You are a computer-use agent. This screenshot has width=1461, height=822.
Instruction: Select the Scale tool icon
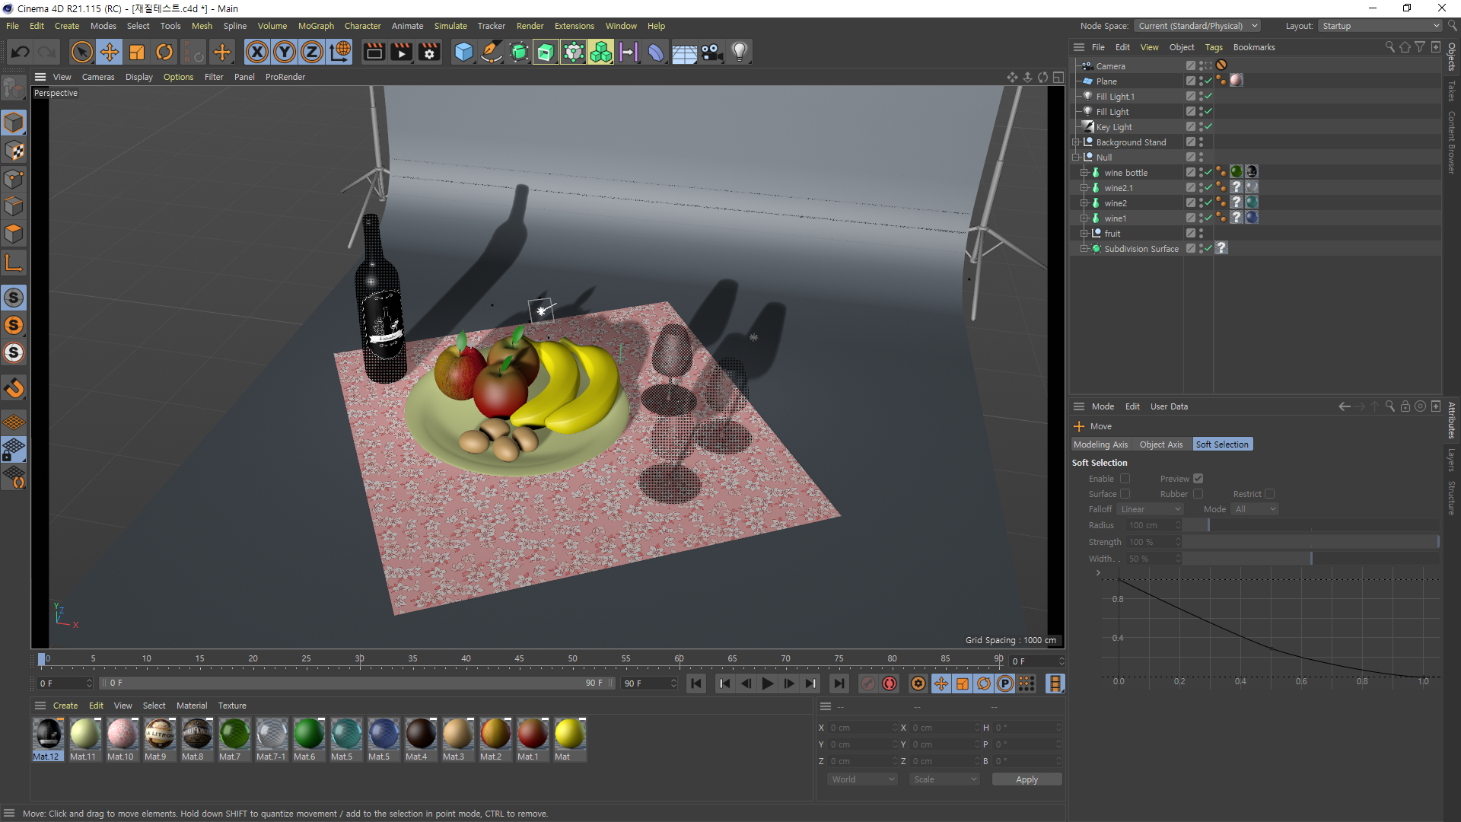click(x=137, y=52)
